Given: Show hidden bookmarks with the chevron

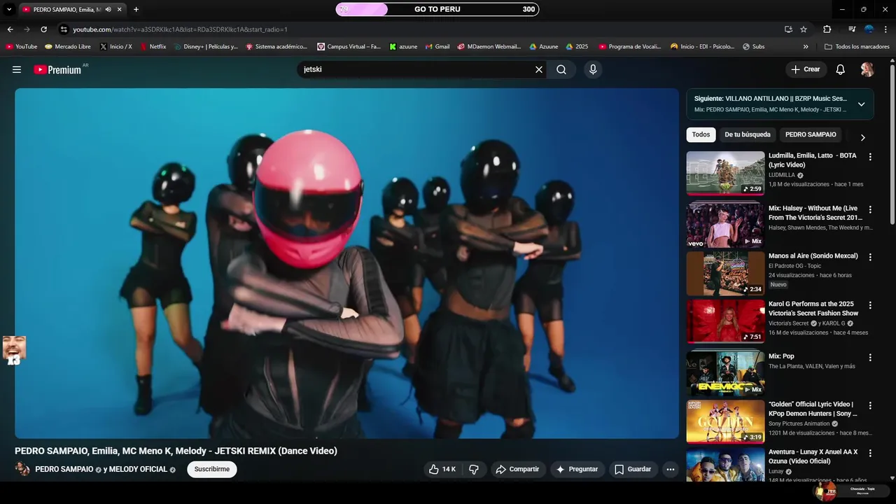Looking at the screenshot, I should [806, 47].
